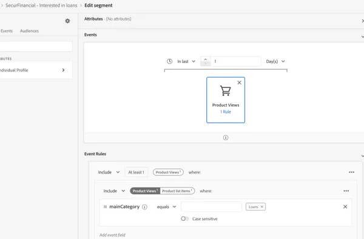
Task: Collapse the Events section chevron
Action: (362, 36)
